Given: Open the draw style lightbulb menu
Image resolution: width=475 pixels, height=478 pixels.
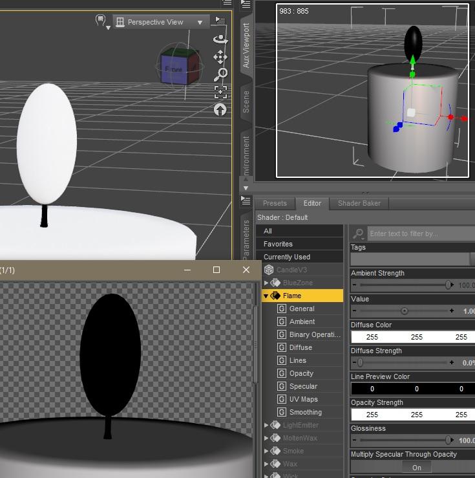Looking at the screenshot, I should (101, 21).
